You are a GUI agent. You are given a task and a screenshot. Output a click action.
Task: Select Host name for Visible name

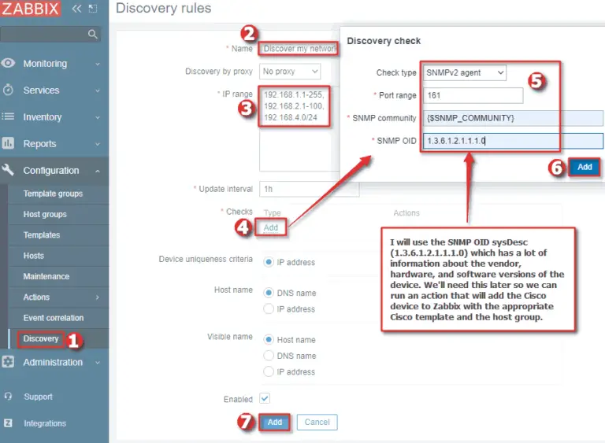pyautogui.click(x=269, y=340)
